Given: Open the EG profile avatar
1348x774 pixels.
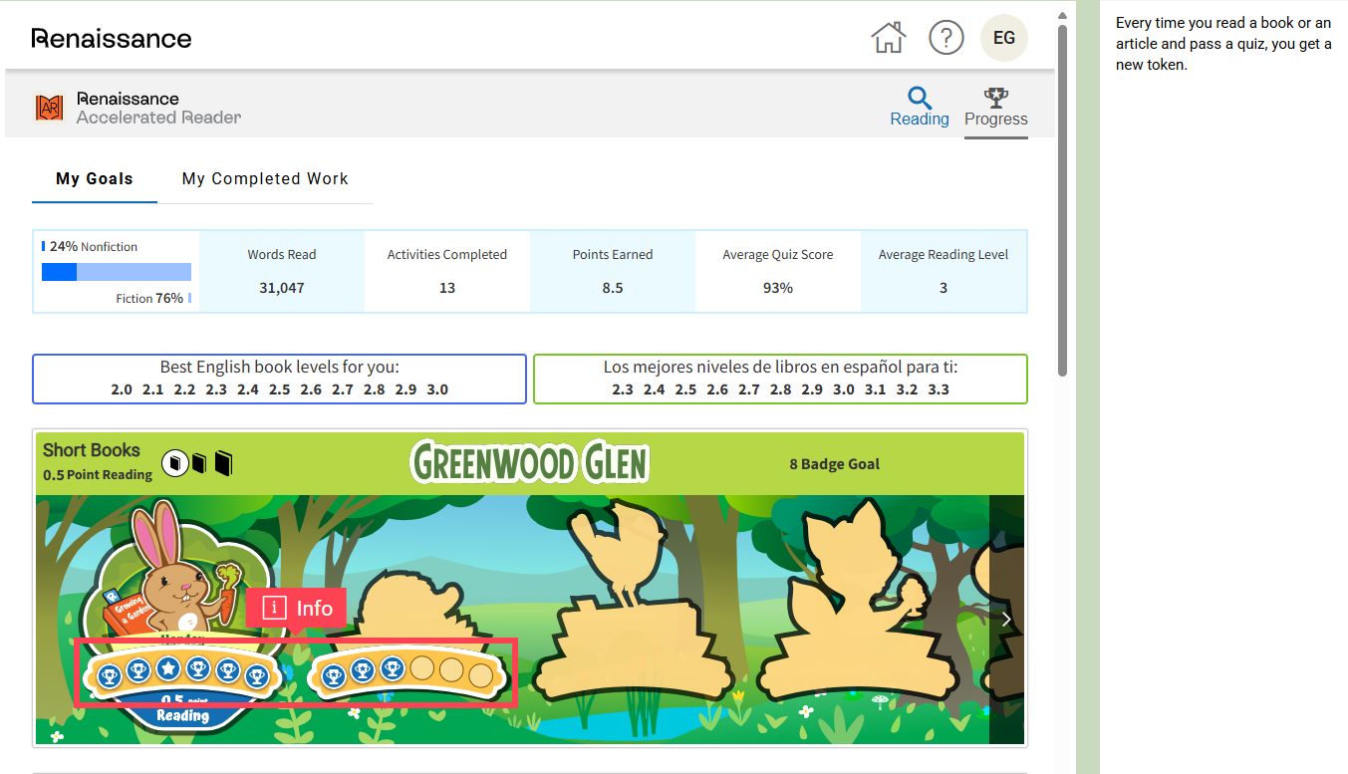Looking at the screenshot, I should 1003,37.
